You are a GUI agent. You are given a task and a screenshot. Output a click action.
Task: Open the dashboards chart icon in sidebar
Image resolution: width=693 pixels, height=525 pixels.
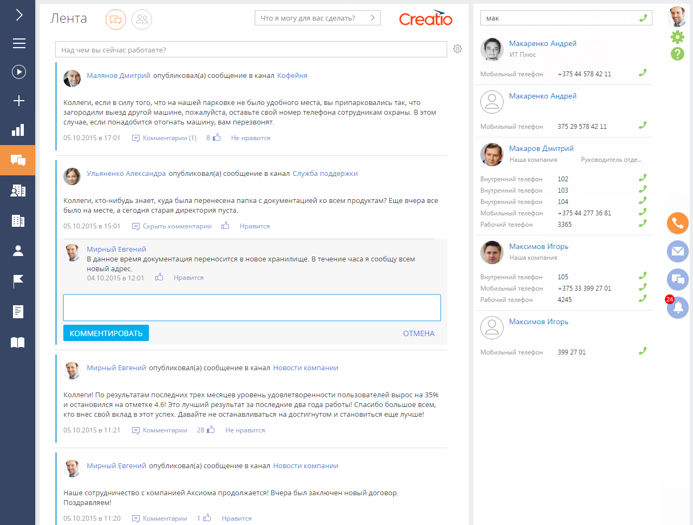18,130
